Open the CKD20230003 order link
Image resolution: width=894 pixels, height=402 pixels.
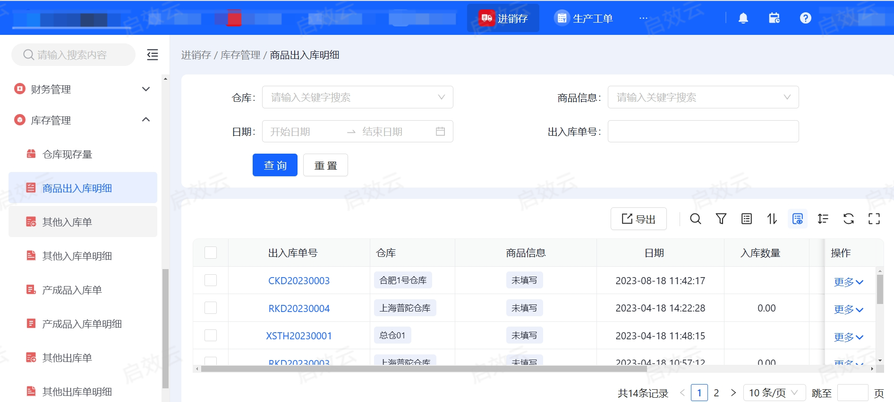(299, 281)
